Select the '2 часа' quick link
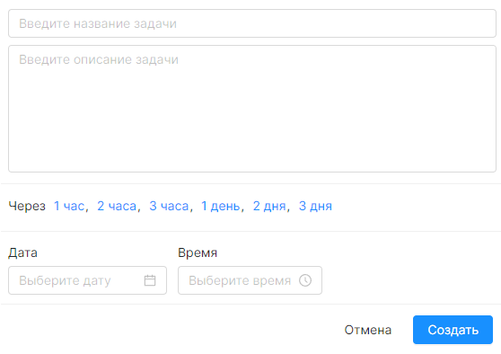The image size is (501, 354). tap(117, 207)
